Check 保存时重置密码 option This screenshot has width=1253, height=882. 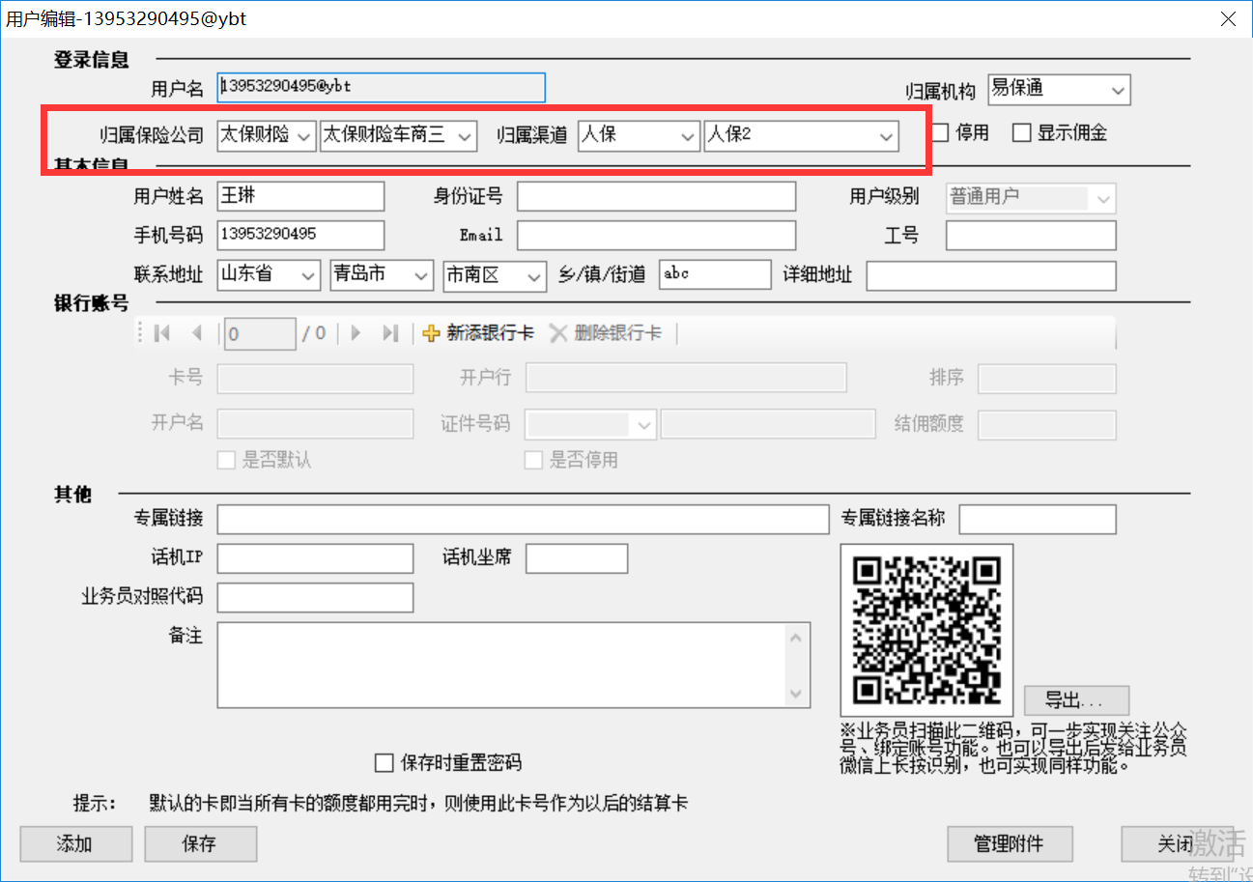pos(384,763)
